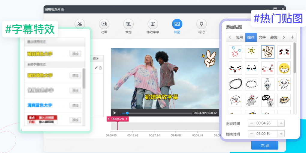Screen dimensions: 306x153
Task: Increase 出现时间 with plus button
Action: tap(281, 123)
